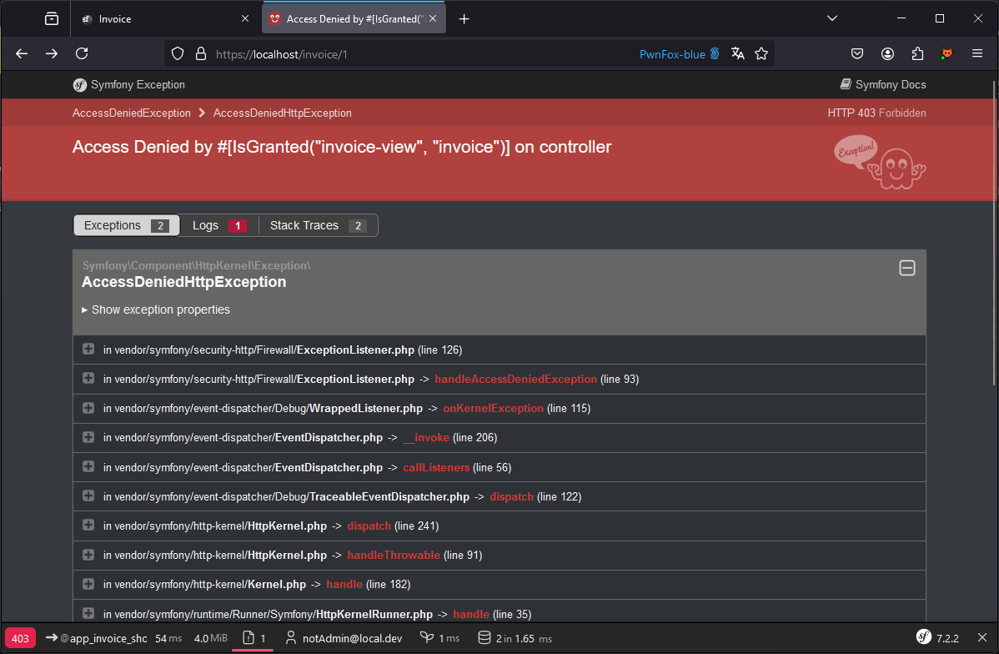Open the hamburger application menu

pyautogui.click(x=977, y=53)
